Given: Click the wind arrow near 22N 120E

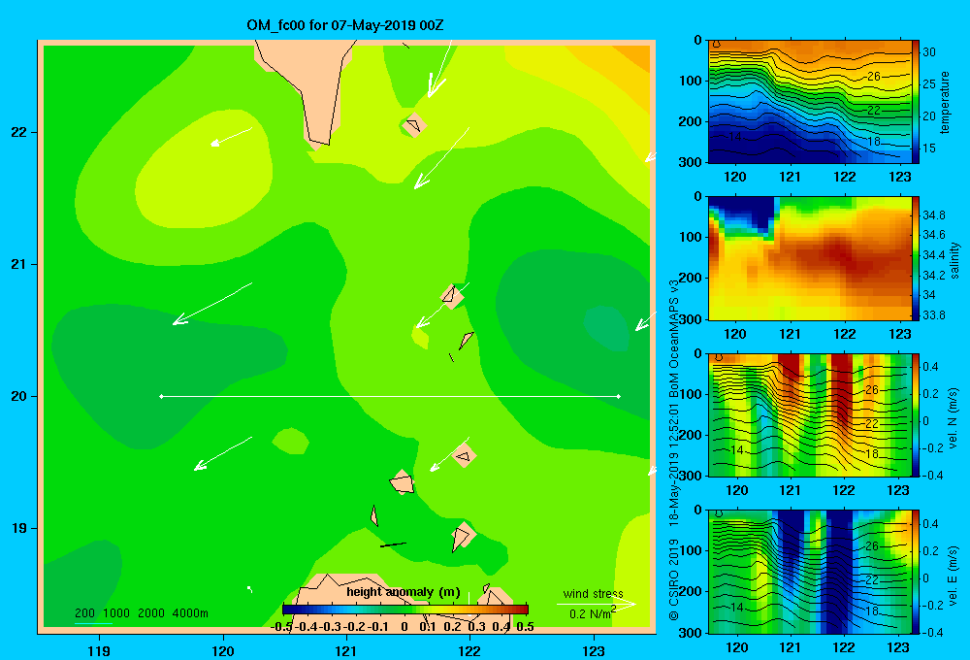Looking at the screenshot, I should [x=232, y=137].
